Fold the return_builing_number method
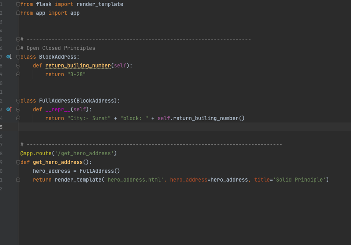 18,65
